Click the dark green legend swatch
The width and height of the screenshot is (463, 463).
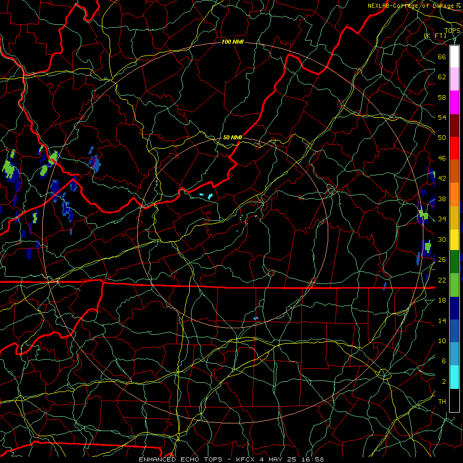click(x=454, y=262)
